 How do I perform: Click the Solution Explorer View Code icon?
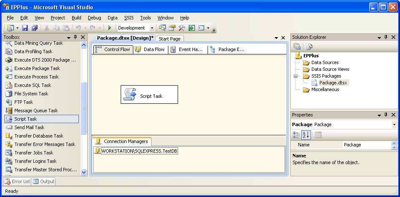[x=309, y=46]
